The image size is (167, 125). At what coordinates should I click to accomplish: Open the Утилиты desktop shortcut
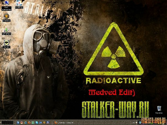(x=6, y=18)
